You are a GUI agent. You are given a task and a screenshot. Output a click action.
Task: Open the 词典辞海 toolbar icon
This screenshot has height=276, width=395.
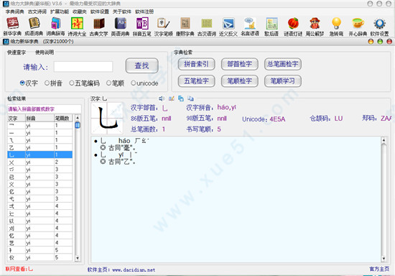click(x=55, y=27)
